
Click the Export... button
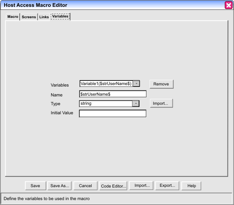pos(167,186)
